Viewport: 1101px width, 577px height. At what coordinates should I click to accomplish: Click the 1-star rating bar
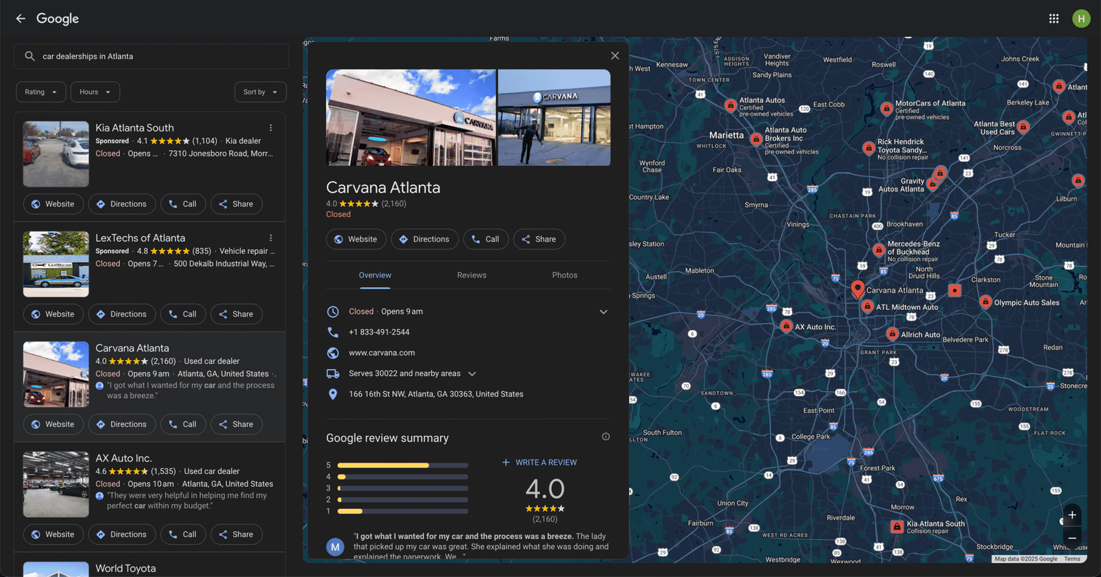tap(403, 511)
